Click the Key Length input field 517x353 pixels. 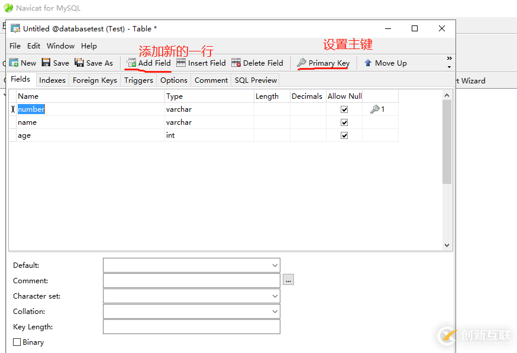pyautogui.click(x=192, y=326)
